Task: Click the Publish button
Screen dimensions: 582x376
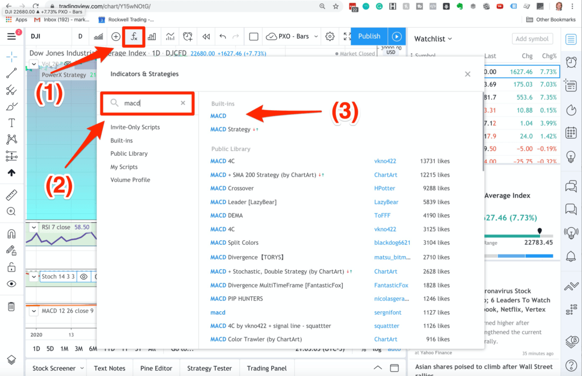Action: coord(369,36)
